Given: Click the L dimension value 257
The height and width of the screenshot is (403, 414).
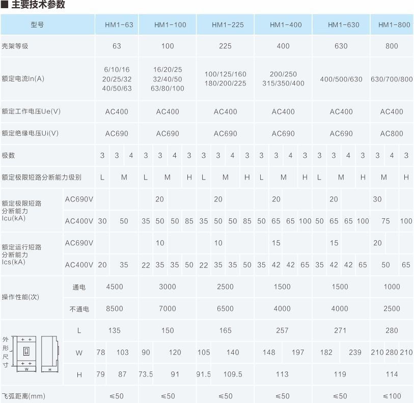Looking at the screenshot, I should pos(282,330).
